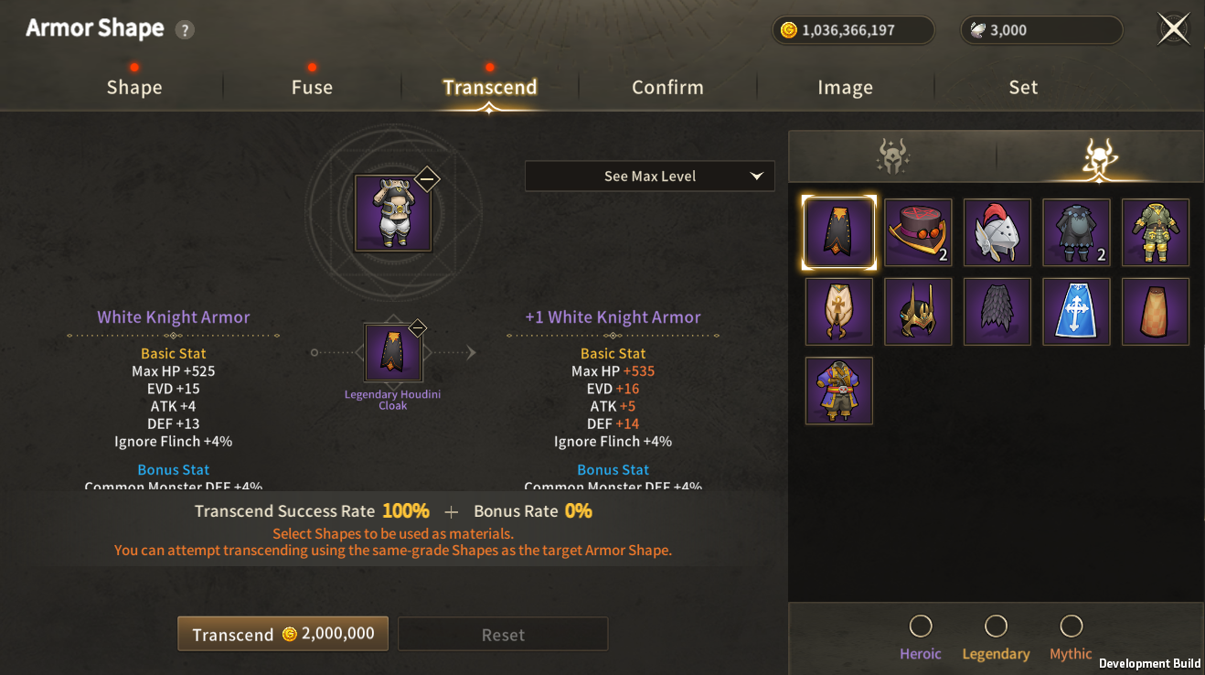Viewport: 1205px width, 675px height.
Task: Toggle the Heroic grade filter
Action: point(921,626)
